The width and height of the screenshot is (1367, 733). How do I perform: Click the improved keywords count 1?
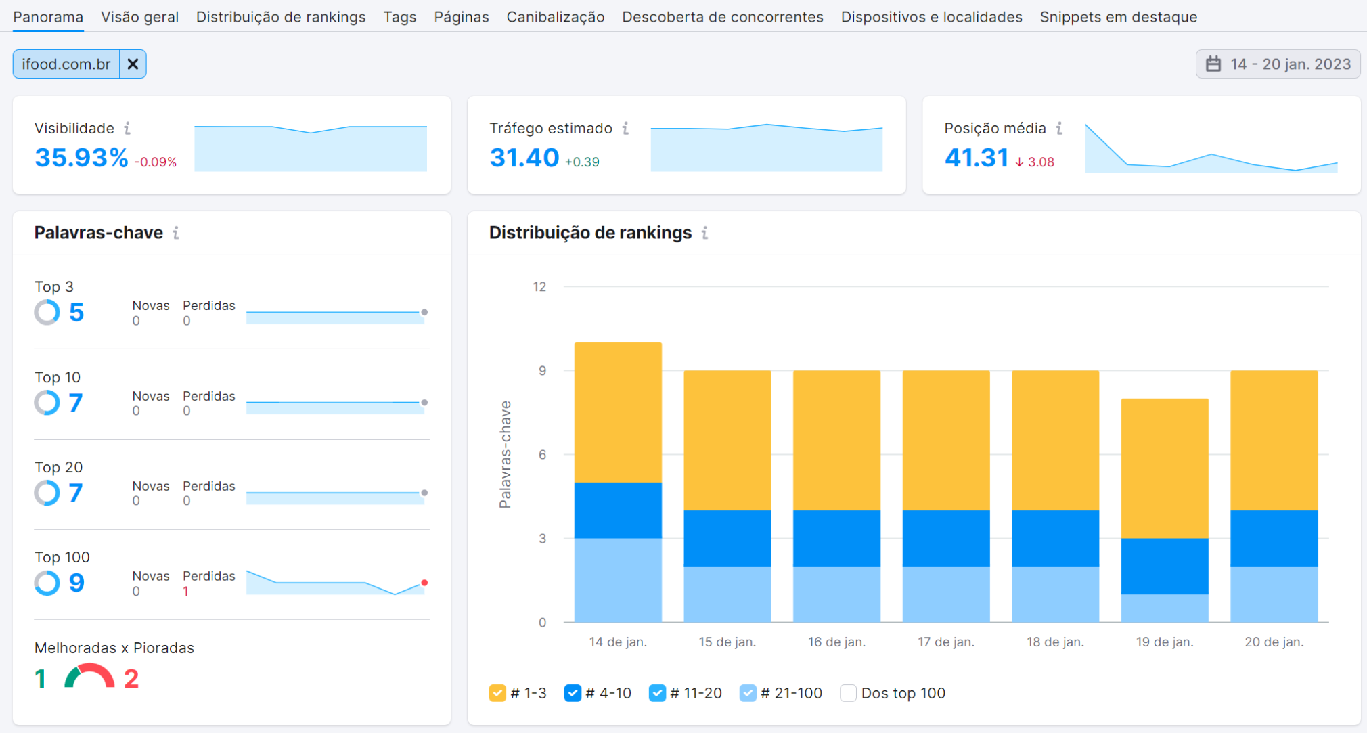pyautogui.click(x=41, y=678)
